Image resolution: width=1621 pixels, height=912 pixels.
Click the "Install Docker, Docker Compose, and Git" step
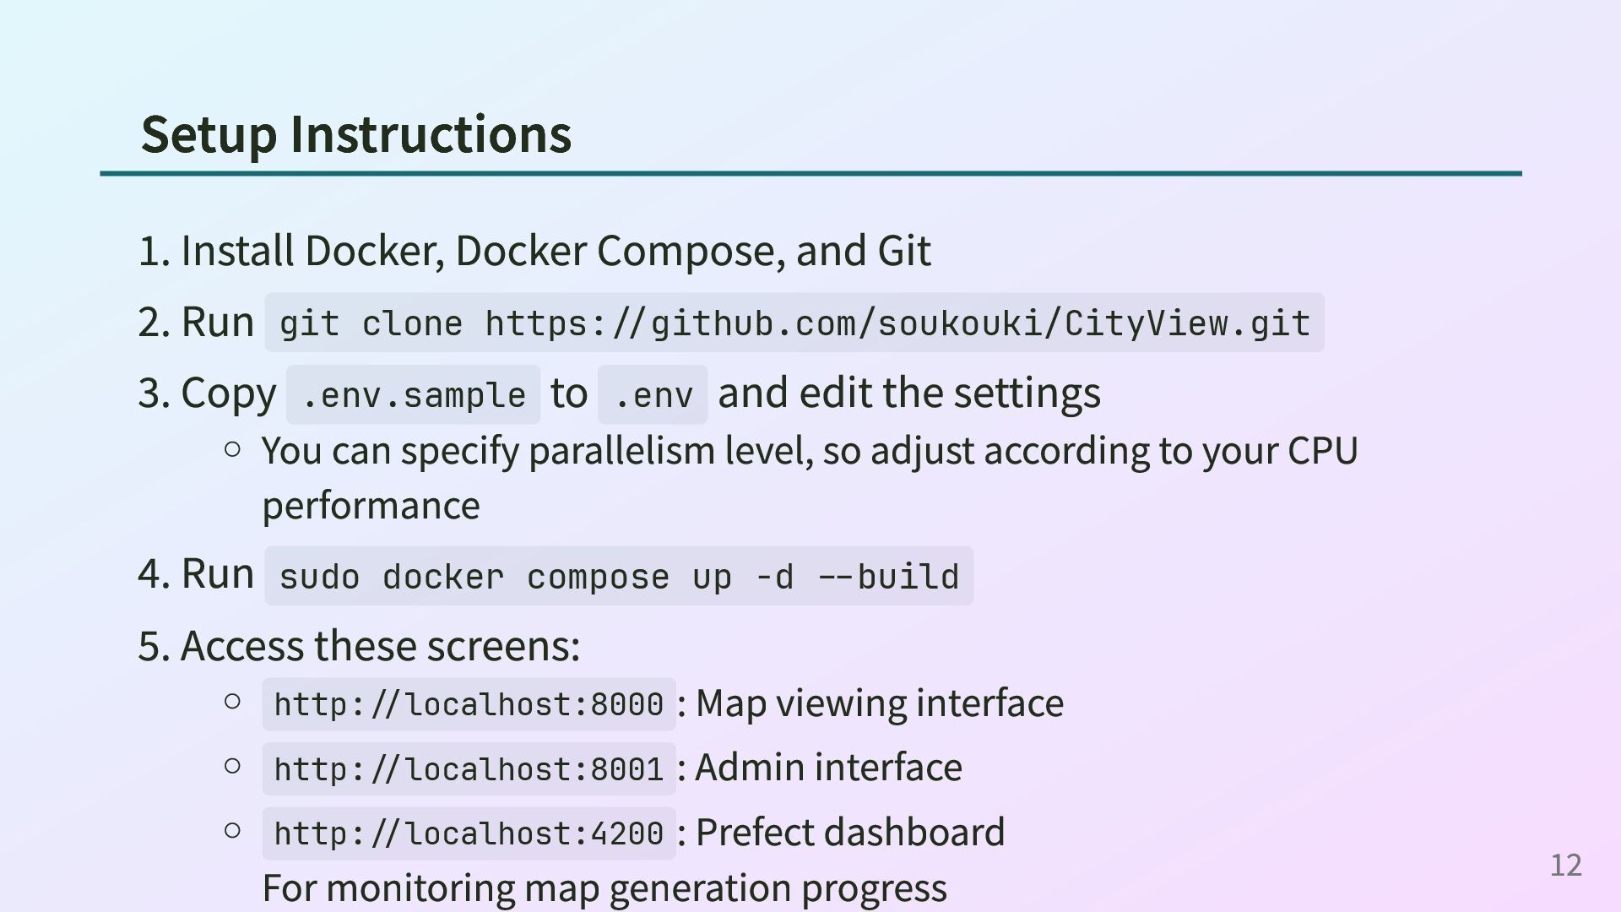point(556,251)
